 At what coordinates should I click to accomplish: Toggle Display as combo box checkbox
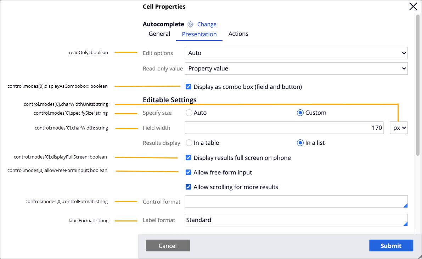(189, 87)
